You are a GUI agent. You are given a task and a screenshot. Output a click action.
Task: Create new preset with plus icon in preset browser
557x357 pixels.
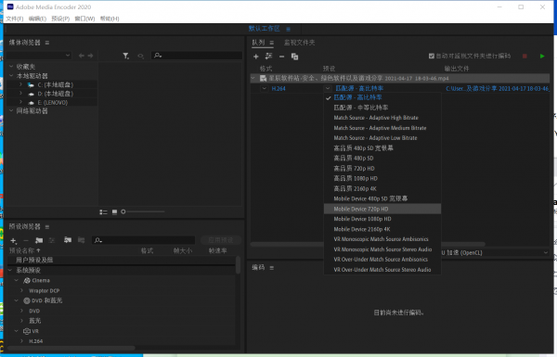14,241
